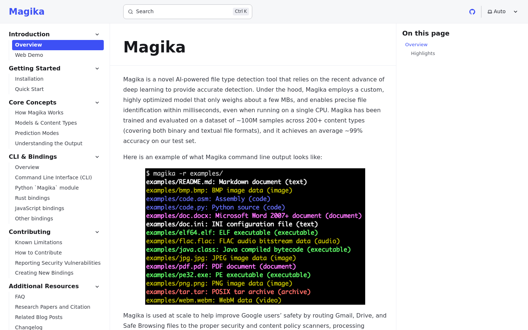Collapse the Contributing section chevron
Screen dimensions: 528x330
pyautogui.click(x=97, y=232)
